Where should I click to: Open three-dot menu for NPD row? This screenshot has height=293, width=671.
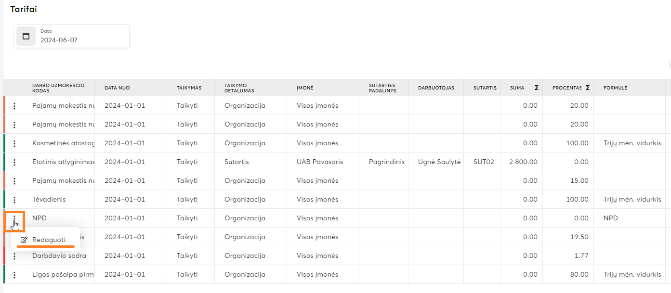14,218
